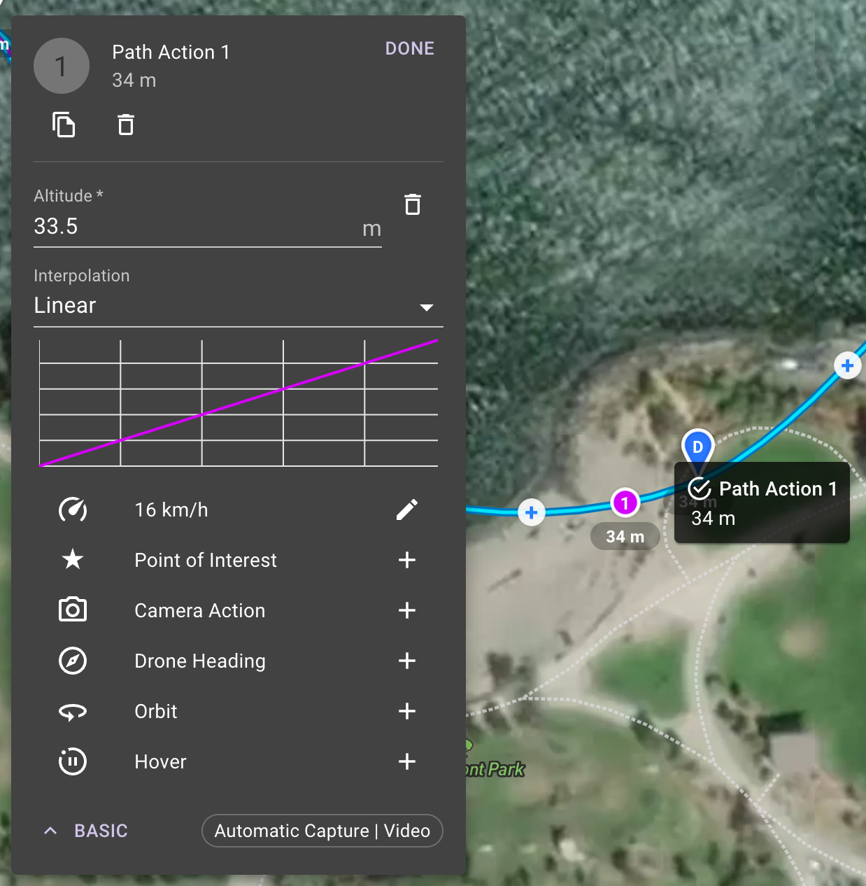866x886 pixels.
Task: Select the speed gauge icon
Action: [x=73, y=509]
